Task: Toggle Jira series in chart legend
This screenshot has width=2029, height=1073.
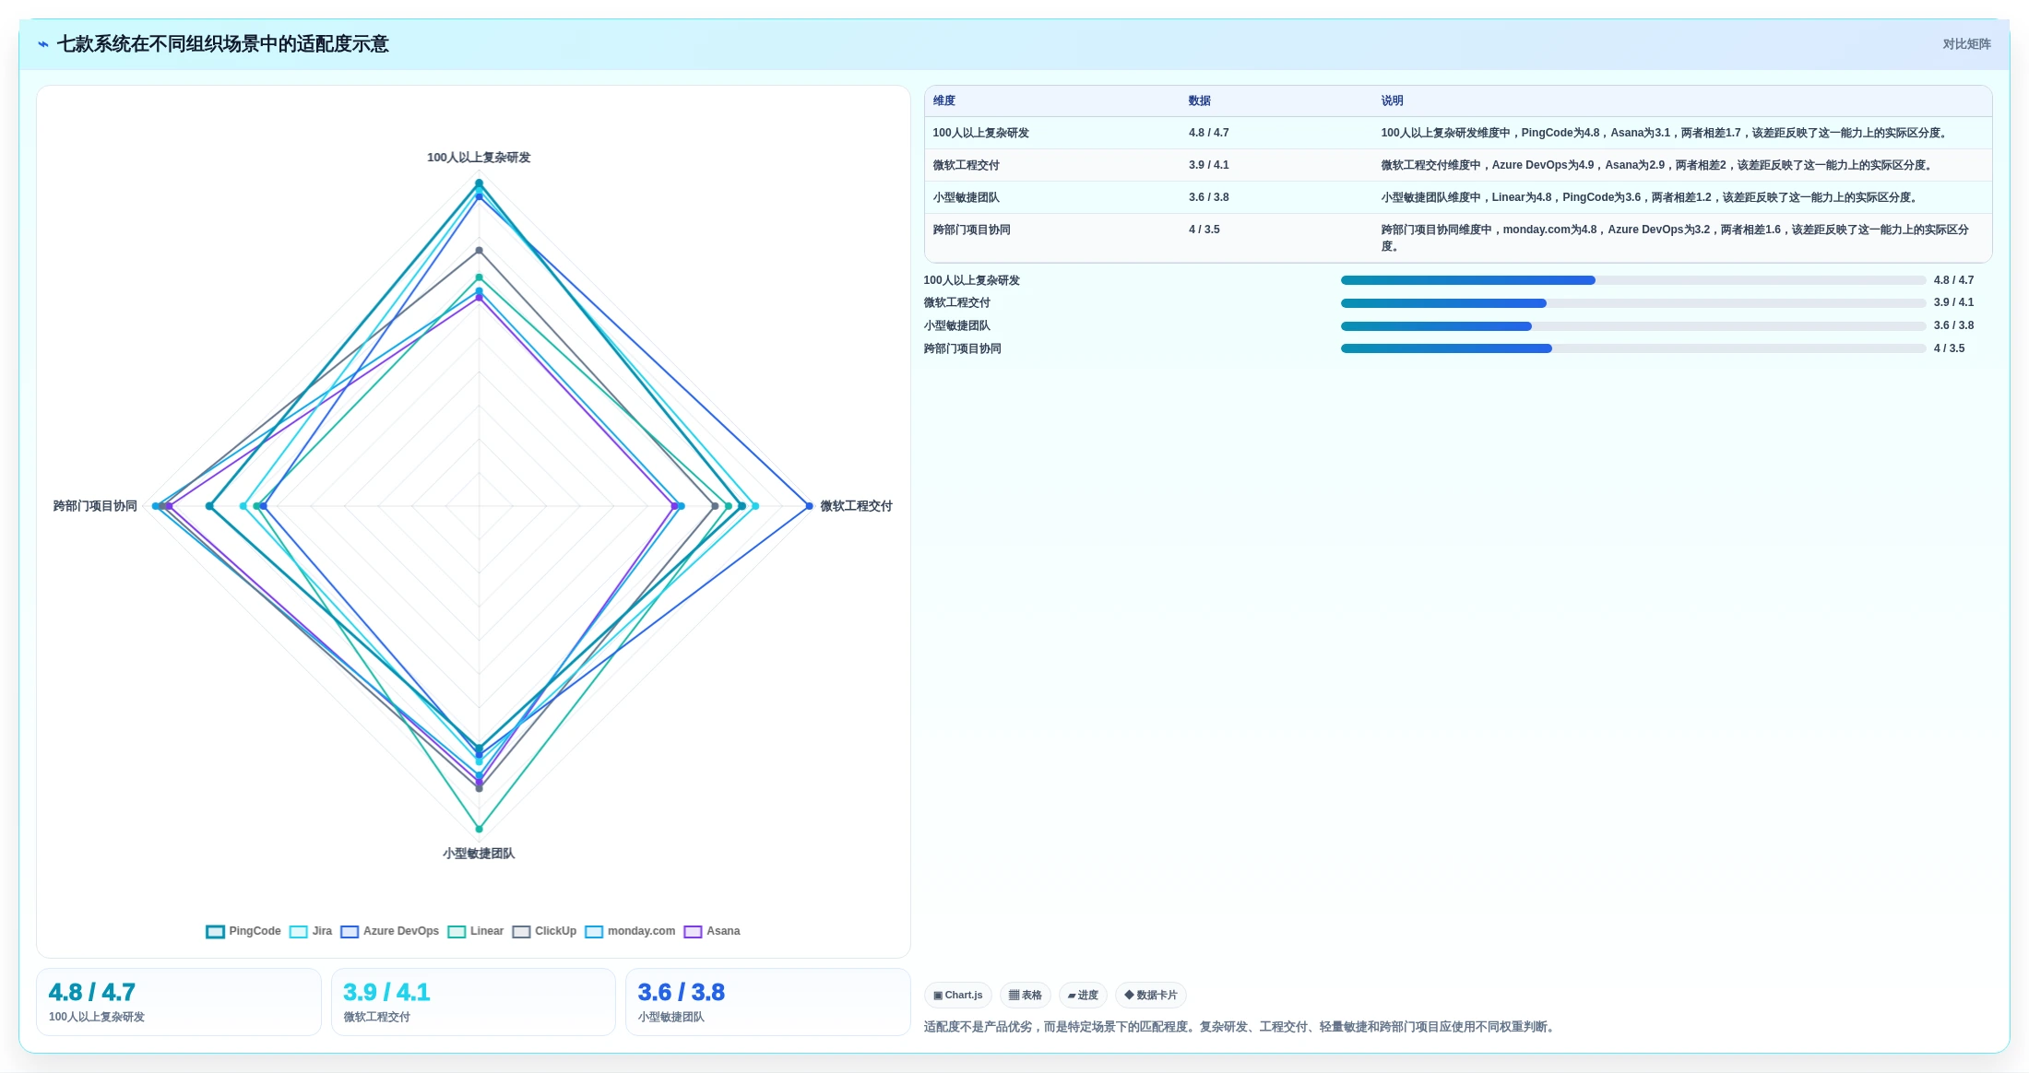Action: 311,931
